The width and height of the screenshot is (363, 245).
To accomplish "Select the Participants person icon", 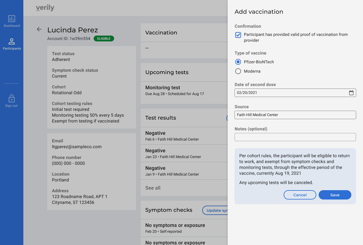I will click(12, 41).
